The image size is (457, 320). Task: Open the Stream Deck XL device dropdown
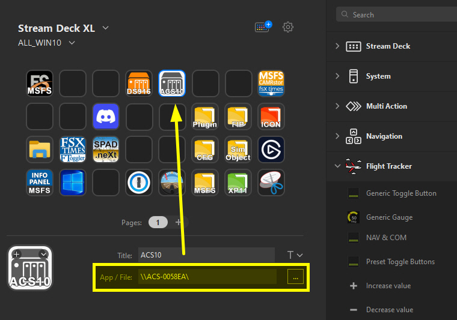(x=106, y=28)
